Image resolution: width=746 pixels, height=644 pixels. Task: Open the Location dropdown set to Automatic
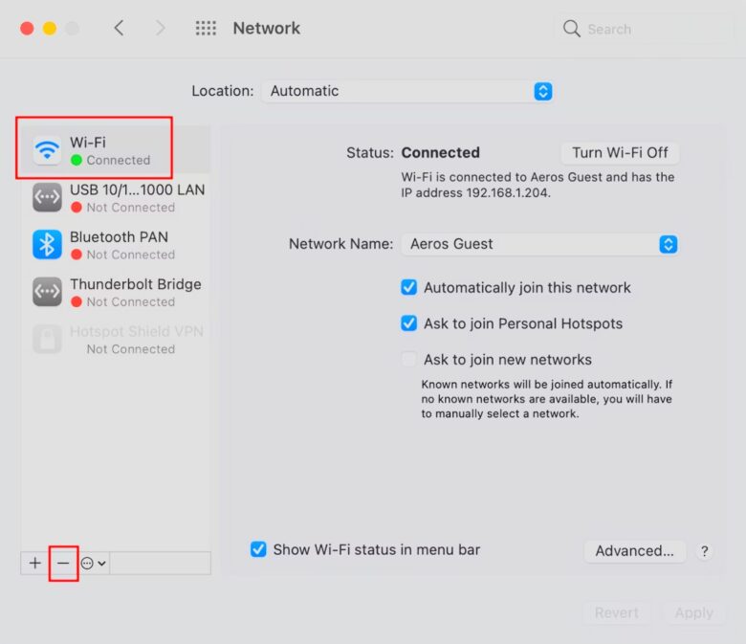[407, 91]
